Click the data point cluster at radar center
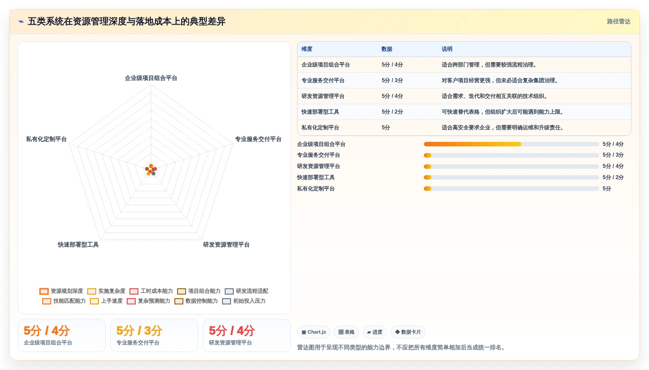 coord(151,170)
